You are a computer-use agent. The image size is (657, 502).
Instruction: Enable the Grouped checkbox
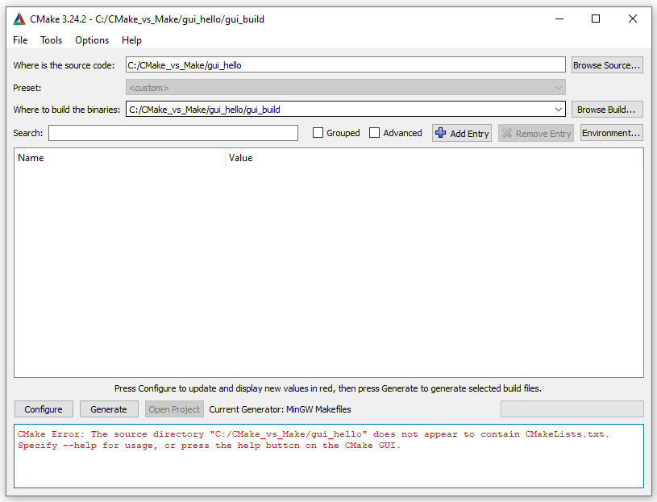(x=318, y=133)
